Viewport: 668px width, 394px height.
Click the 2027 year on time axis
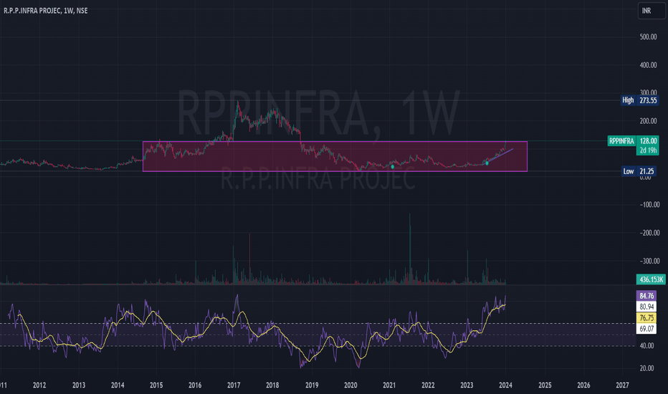[622, 385]
